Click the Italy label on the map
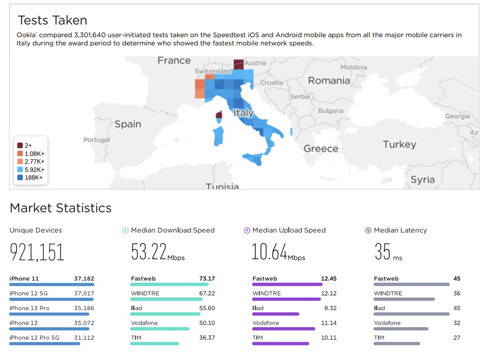Viewport: 487px width, 352px height. tap(243, 113)
